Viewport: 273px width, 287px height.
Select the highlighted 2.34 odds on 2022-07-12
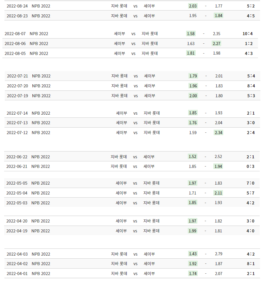(218, 133)
